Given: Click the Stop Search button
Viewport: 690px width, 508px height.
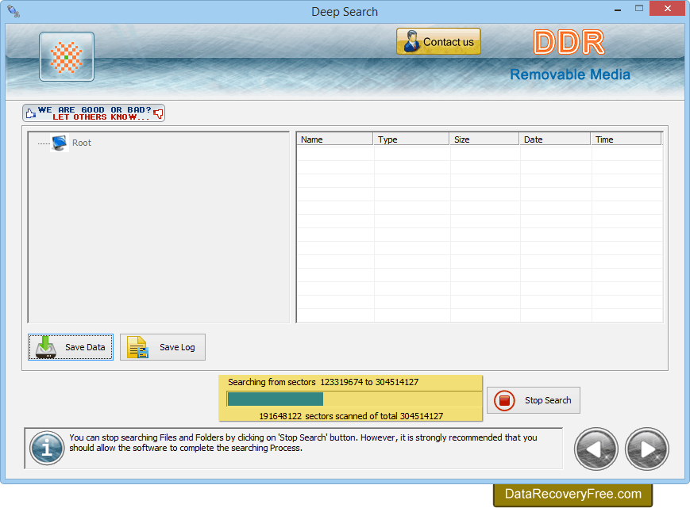Looking at the screenshot, I should pyautogui.click(x=534, y=400).
